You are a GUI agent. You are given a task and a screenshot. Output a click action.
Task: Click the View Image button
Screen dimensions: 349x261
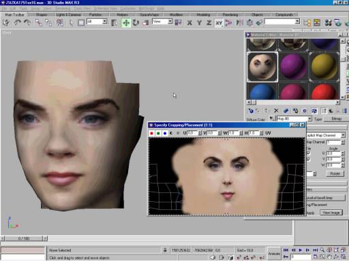331,213
